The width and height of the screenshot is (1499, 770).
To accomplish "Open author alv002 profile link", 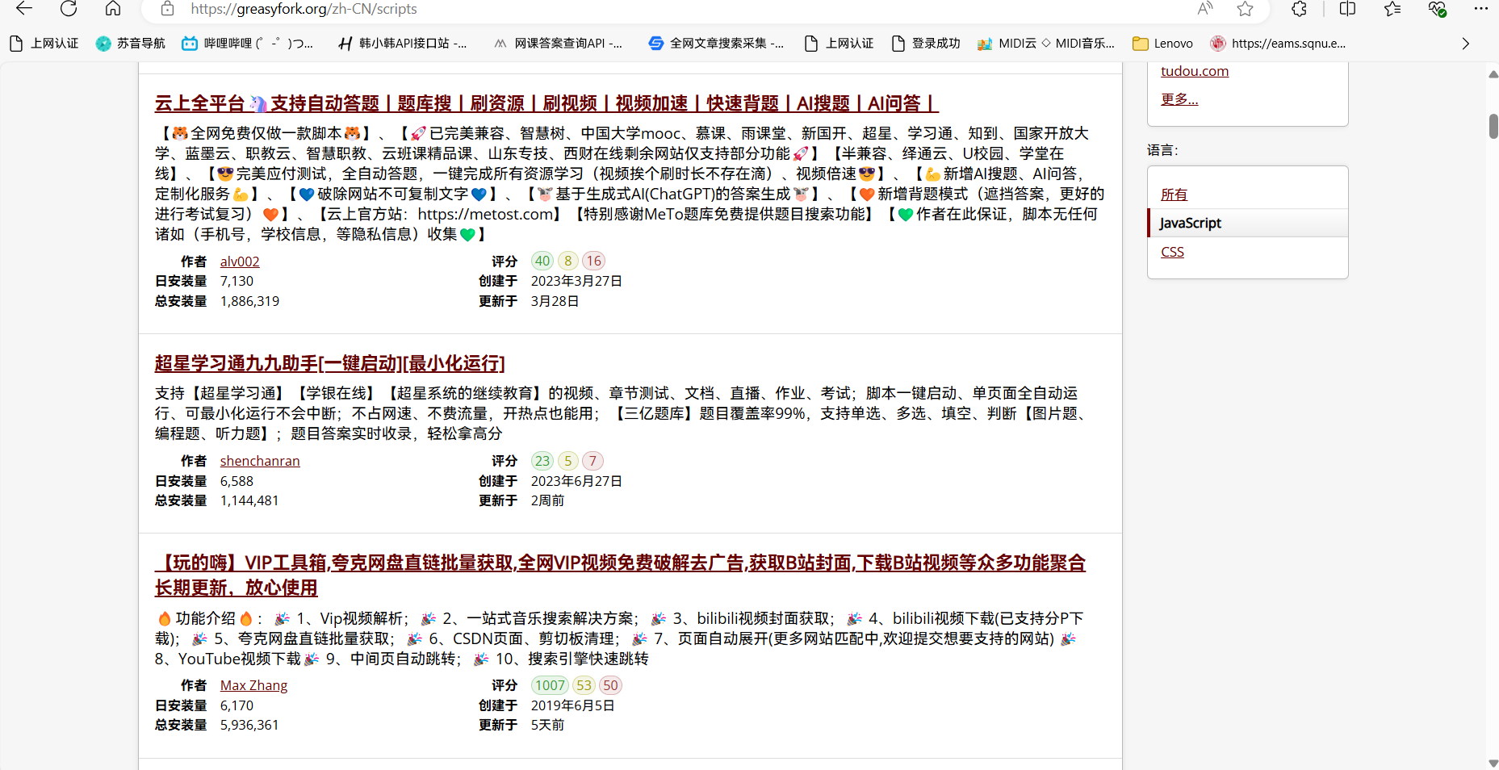I will (240, 262).
